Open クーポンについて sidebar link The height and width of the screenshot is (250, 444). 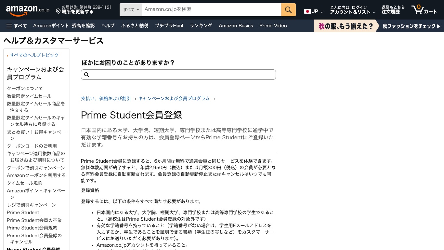[25, 89]
